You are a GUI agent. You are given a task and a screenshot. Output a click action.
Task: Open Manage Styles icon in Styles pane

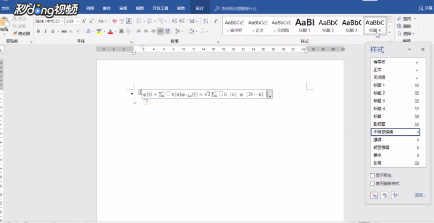395,195
